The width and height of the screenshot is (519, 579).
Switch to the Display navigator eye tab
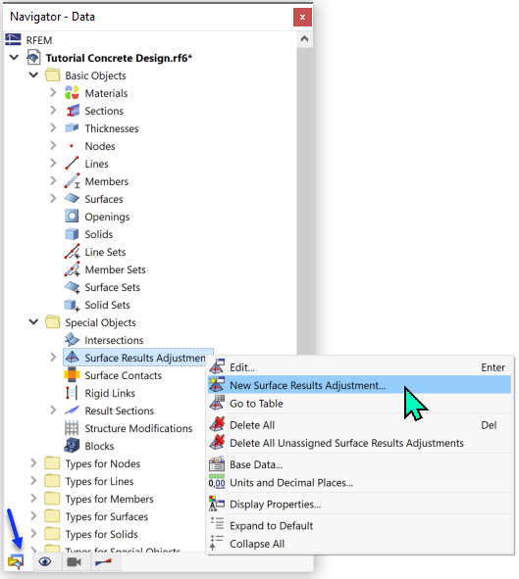click(45, 561)
